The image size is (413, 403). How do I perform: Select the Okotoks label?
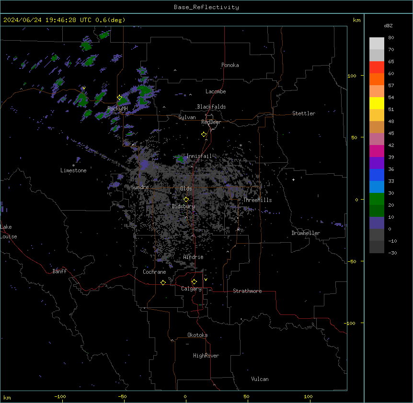point(197,335)
